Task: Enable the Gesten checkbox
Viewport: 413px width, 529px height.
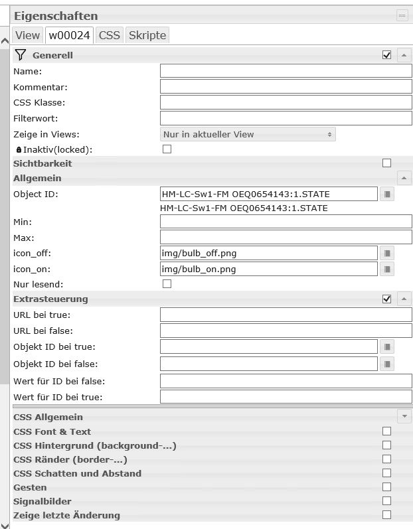Action: pyautogui.click(x=386, y=487)
